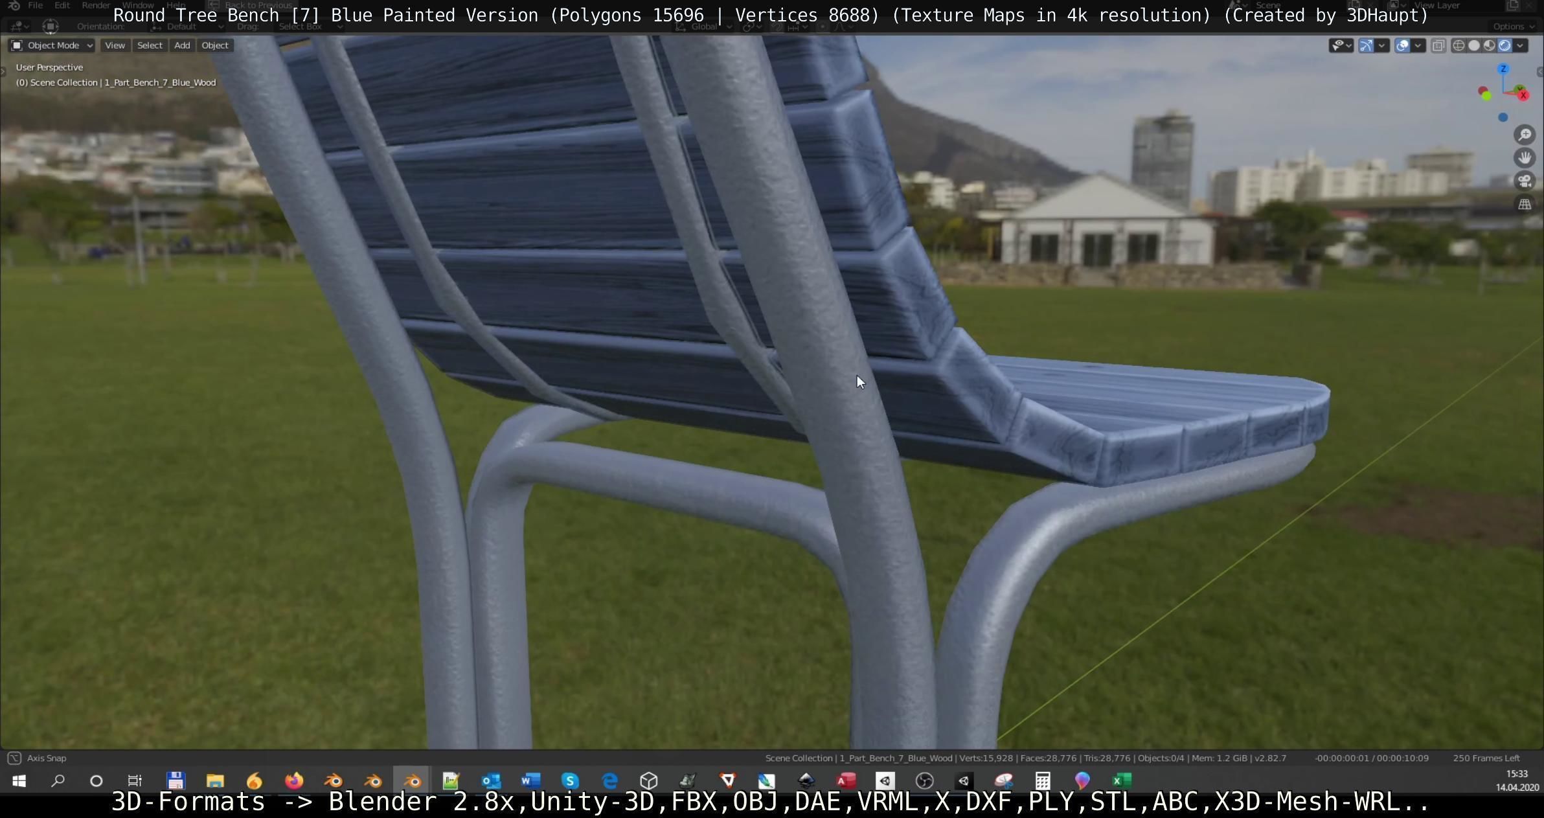Select Material Preview viewport shading
This screenshot has width=1544, height=818.
(1490, 45)
